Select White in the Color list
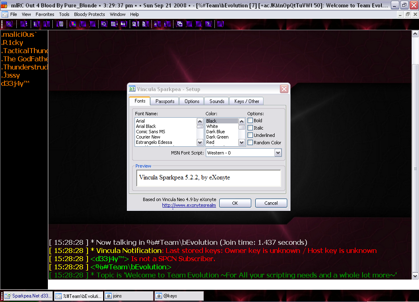The width and height of the screenshot is (419, 302). coord(221,126)
